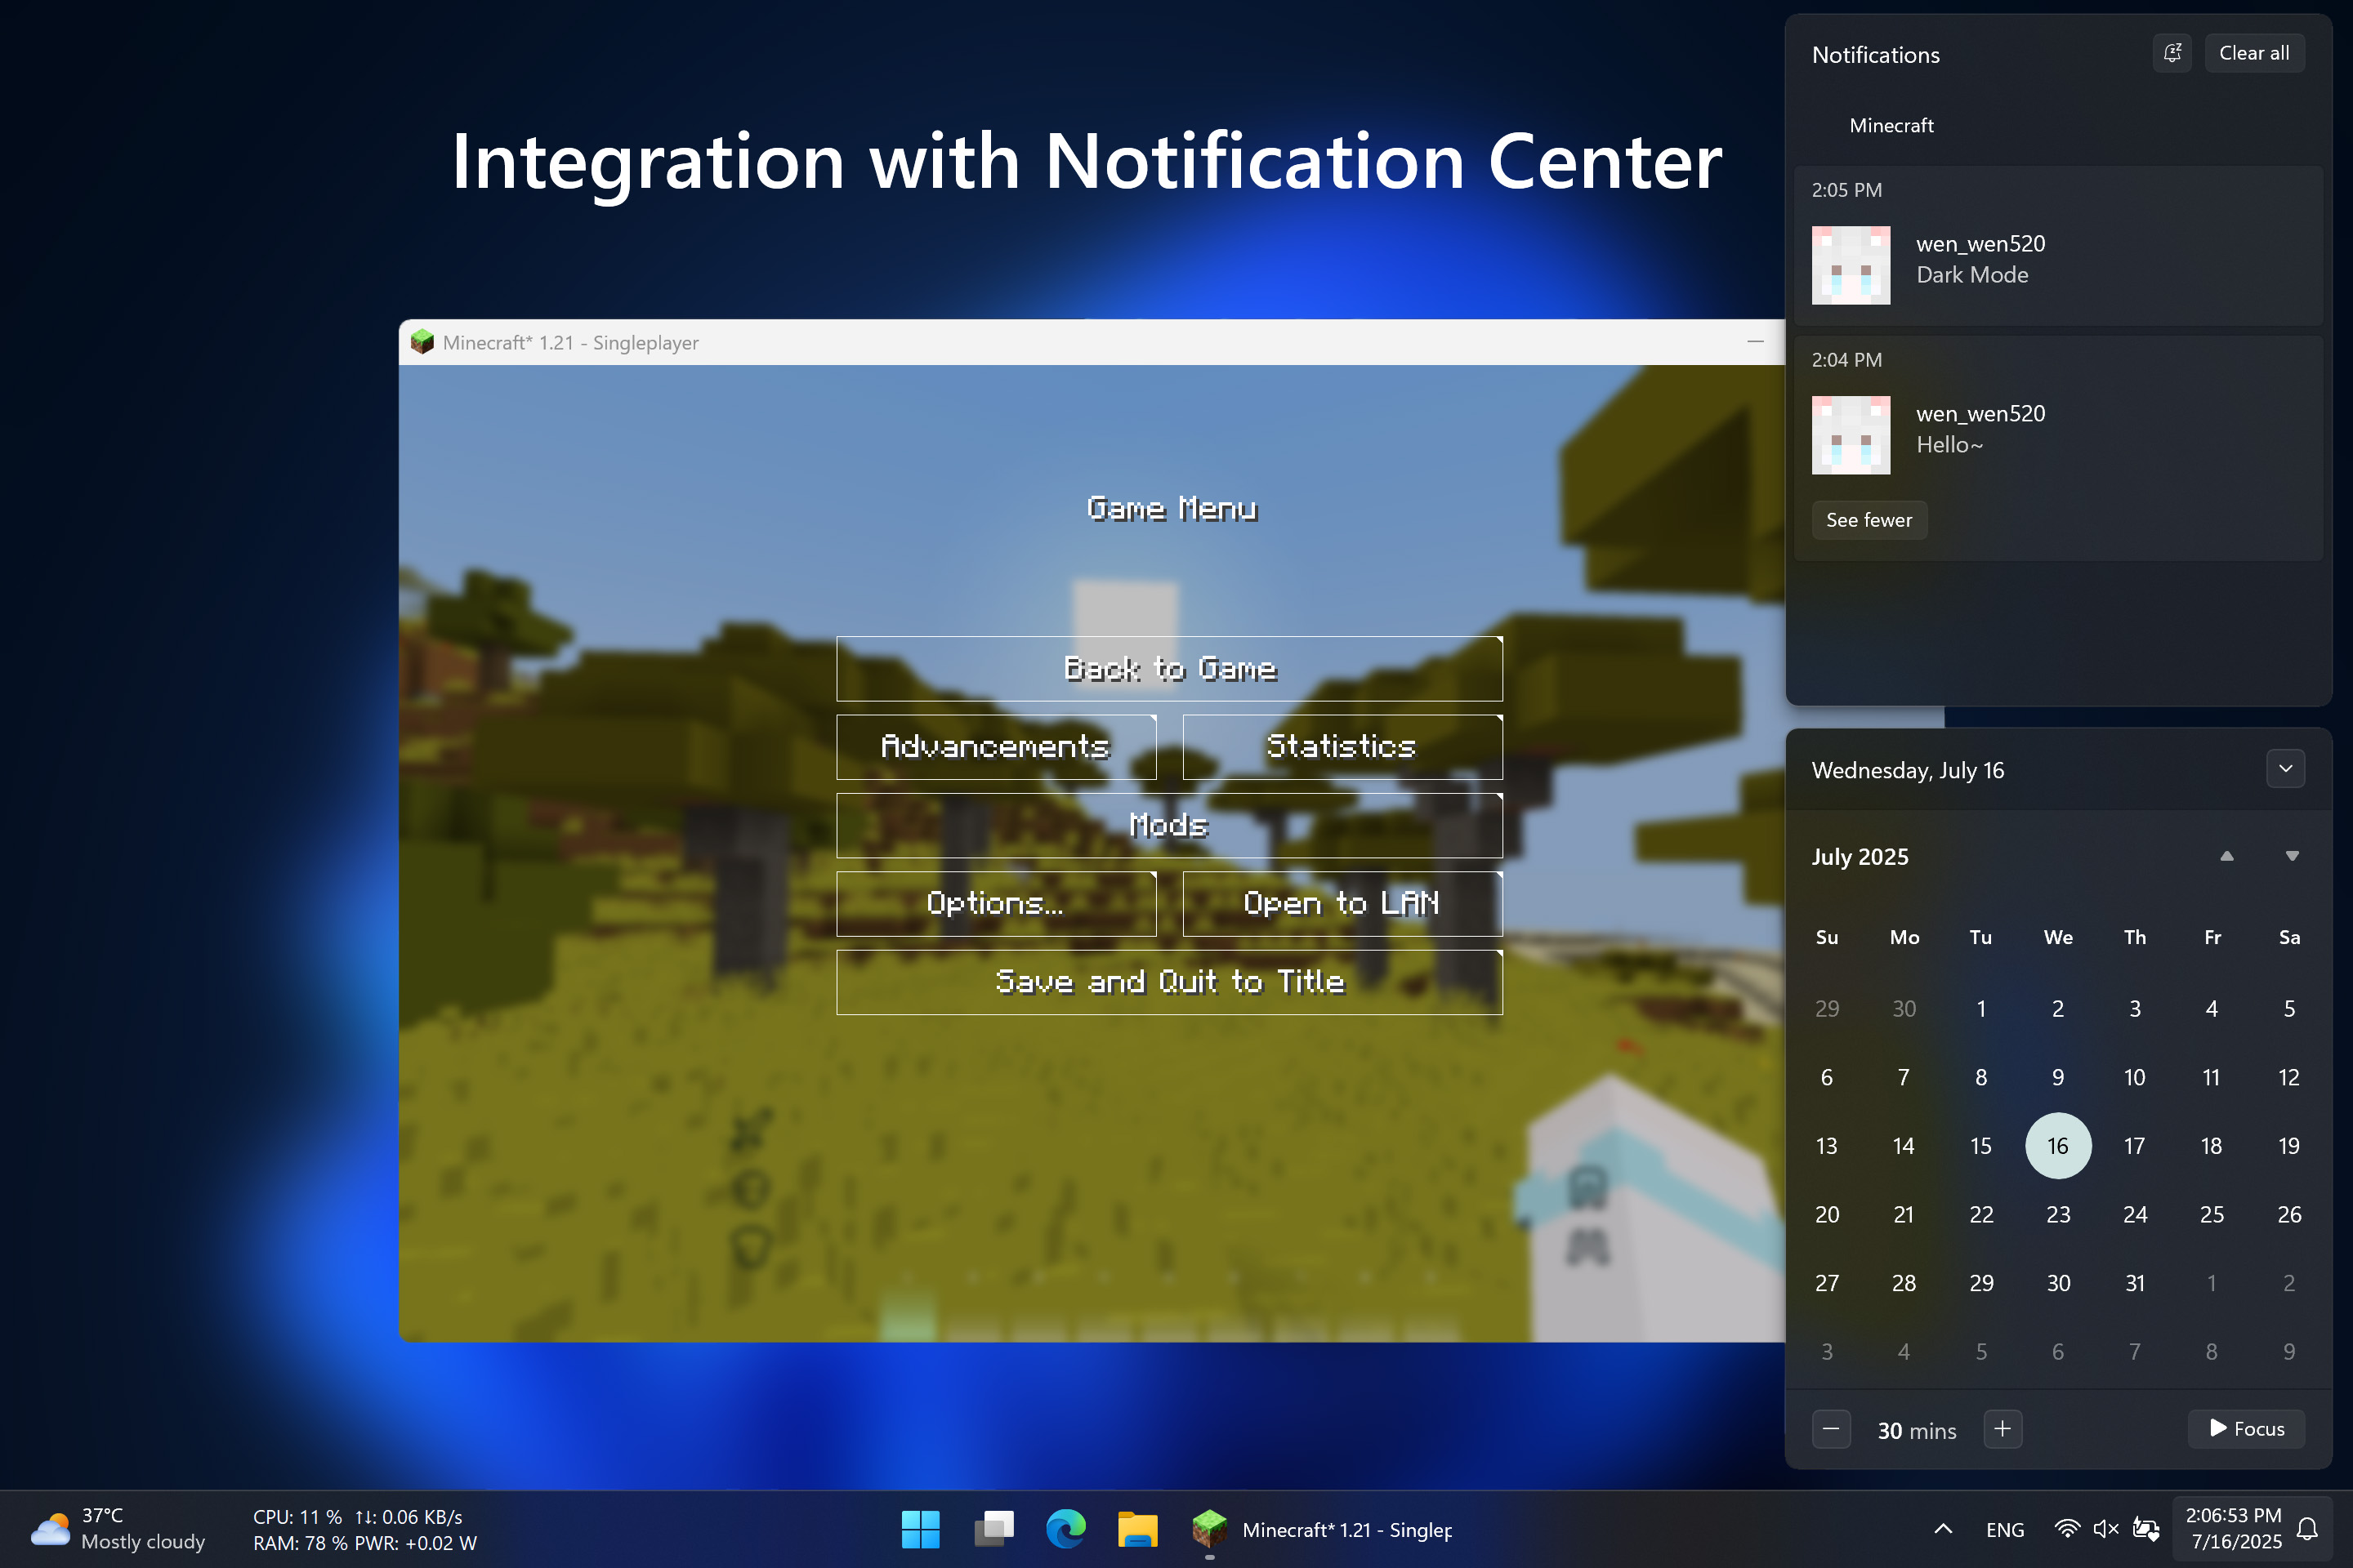Select July 16 in calendar

pos(2058,1146)
